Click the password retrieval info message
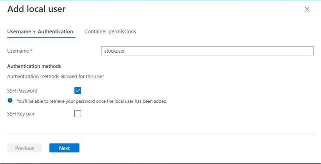The image size is (321, 164). (92, 101)
